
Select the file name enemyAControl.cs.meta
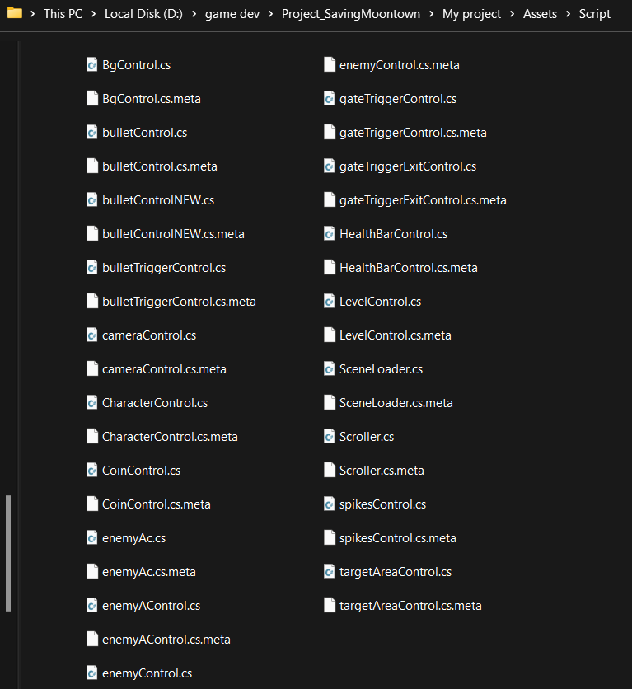pyautogui.click(x=166, y=640)
